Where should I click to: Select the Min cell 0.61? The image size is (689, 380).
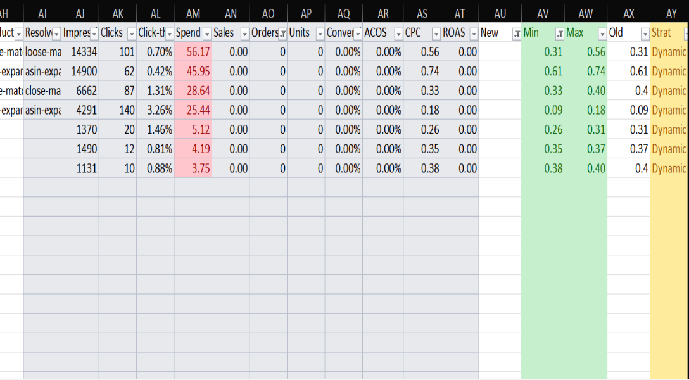click(543, 71)
